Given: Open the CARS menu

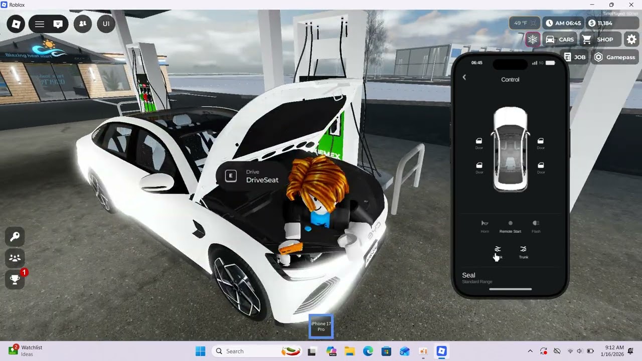Looking at the screenshot, I should (x=560, y=40).
